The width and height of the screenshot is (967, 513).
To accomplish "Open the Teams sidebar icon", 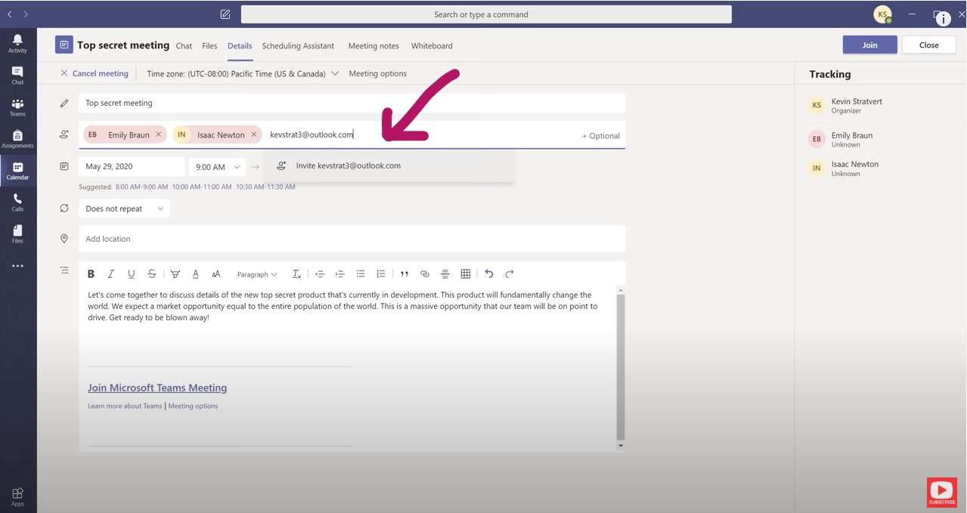I will click(x=17, y=106).
